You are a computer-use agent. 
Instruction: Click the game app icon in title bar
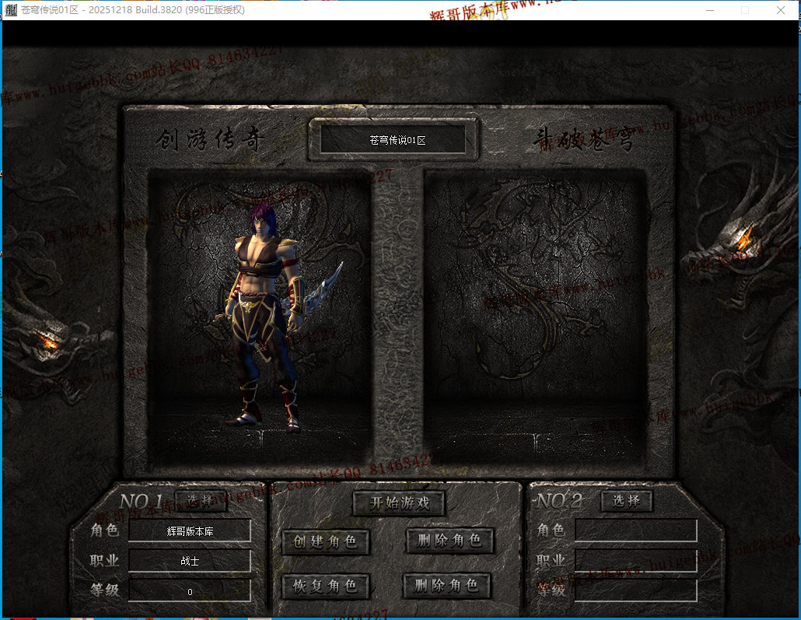click(x=11, y=9)
